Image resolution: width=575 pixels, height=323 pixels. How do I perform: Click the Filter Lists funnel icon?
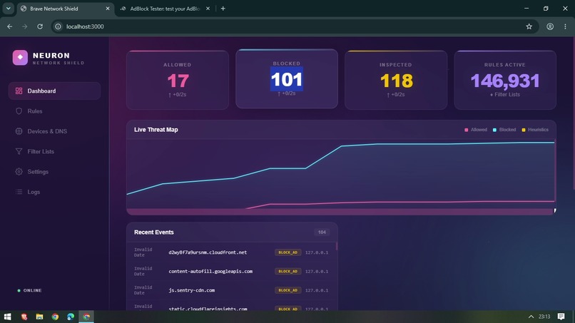pyautogui.click(x=19, y=151)
